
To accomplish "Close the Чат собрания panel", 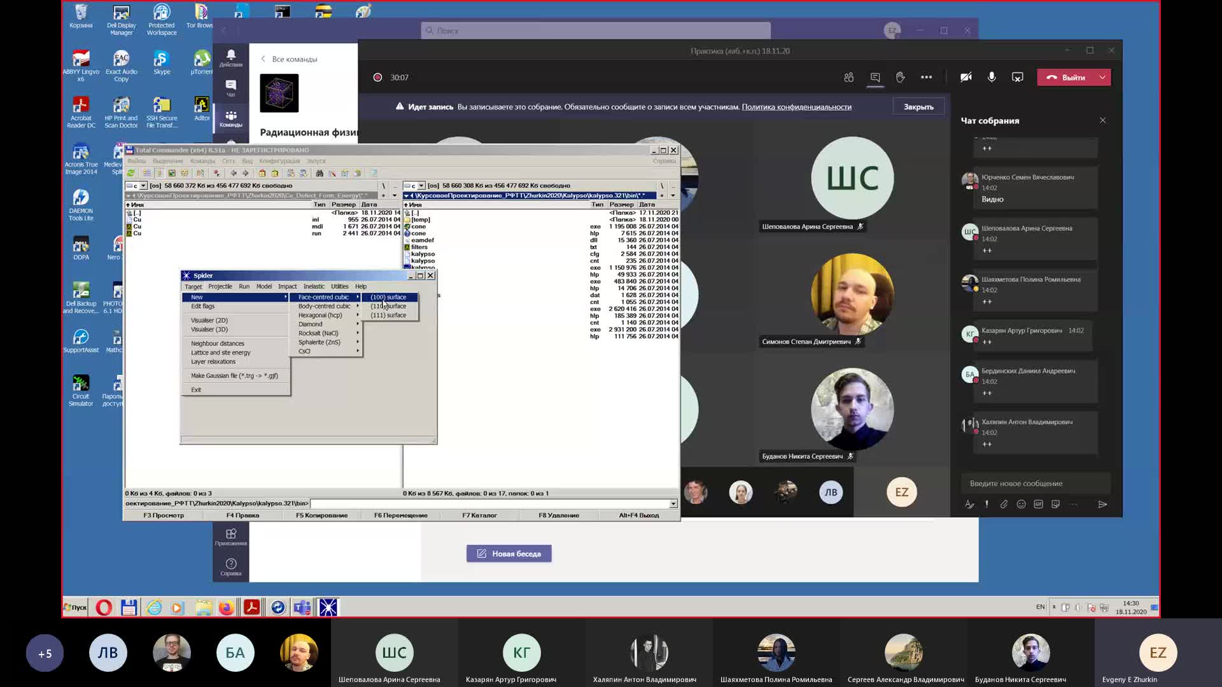I will click(x=1103, y=120).
